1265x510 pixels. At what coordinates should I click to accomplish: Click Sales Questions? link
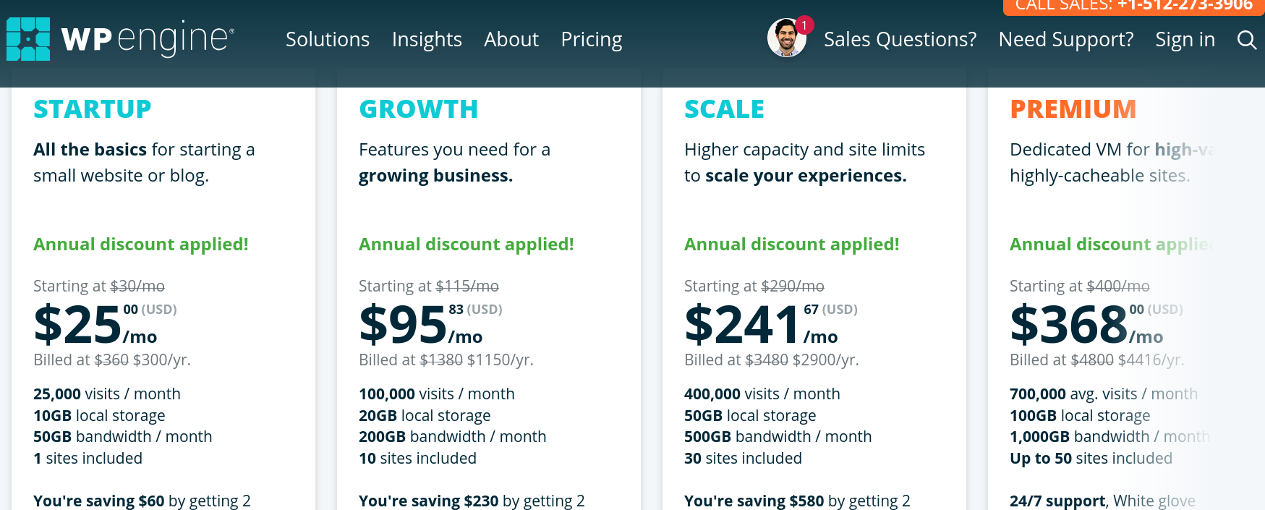pyautogui.click(x=900, y=40)
